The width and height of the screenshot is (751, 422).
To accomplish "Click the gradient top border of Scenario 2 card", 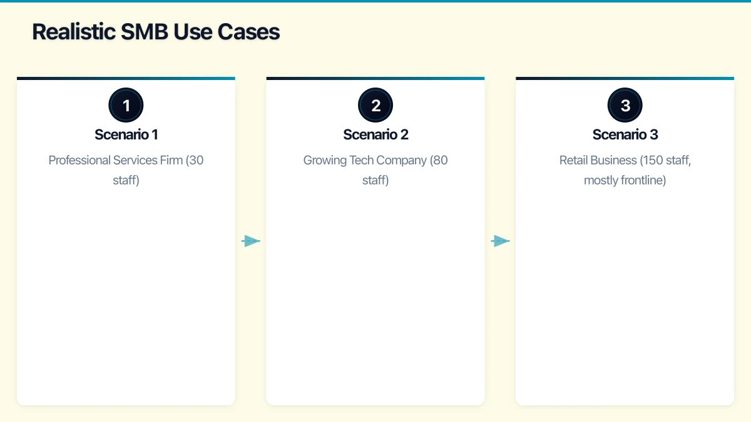I will pos(375,78).
